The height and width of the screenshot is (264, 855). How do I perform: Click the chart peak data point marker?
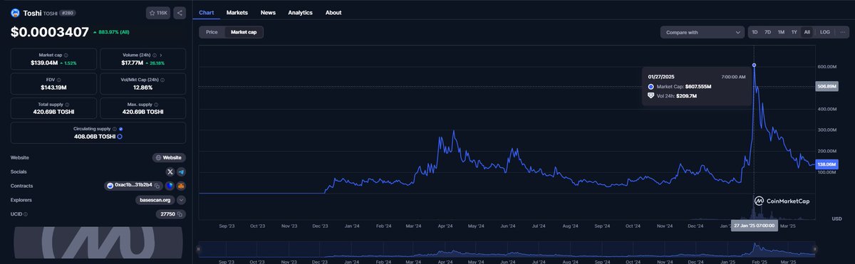(754, 65)
